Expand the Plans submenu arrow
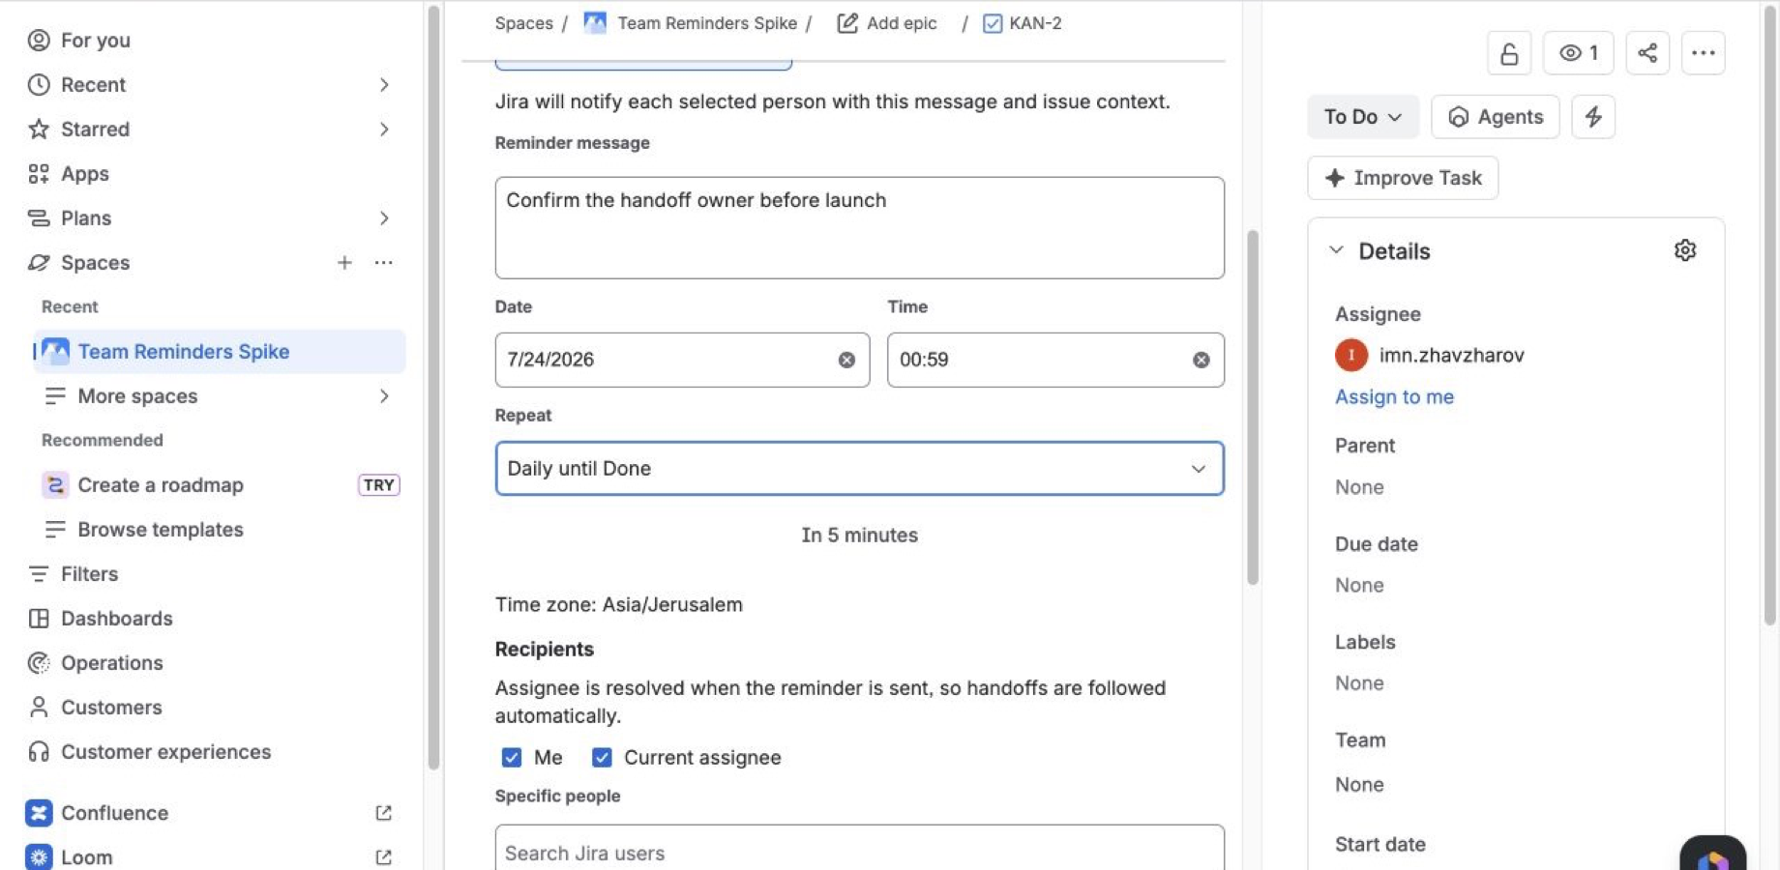This screenshot has height=870, width=1780. tap(384, 217)
